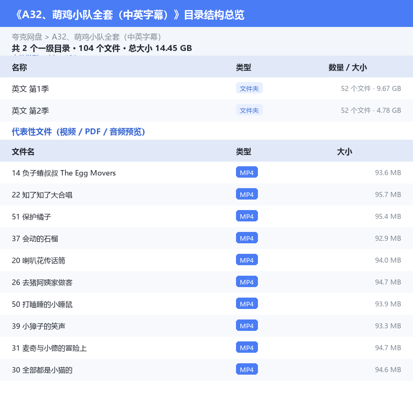
Task: Click MP4 badge for 30 全部都是小猫的
Action: [247, 369]
